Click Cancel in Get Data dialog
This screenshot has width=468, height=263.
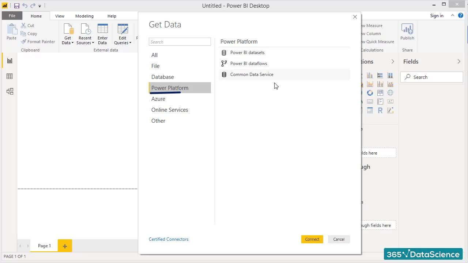point(339,239)
